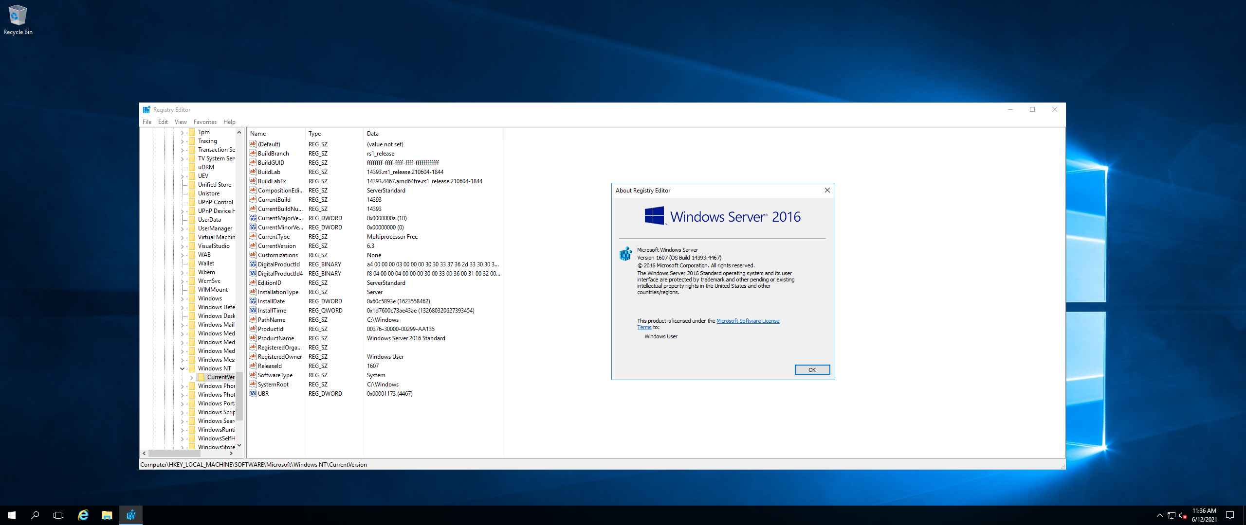Open the Help menu

[229, 122]
